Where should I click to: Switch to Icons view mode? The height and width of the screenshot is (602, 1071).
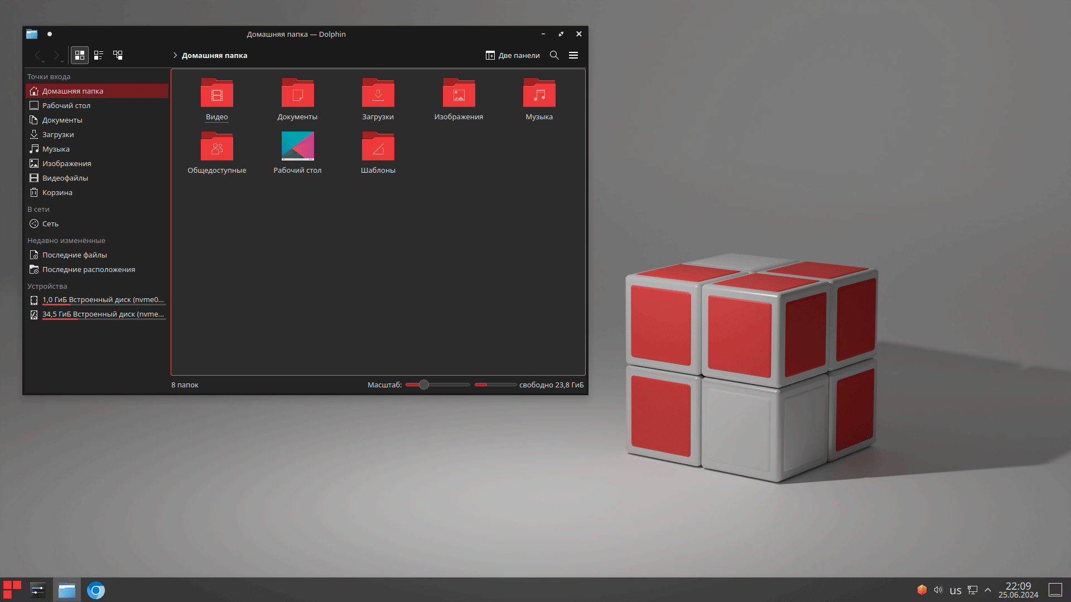pos(80,55)
